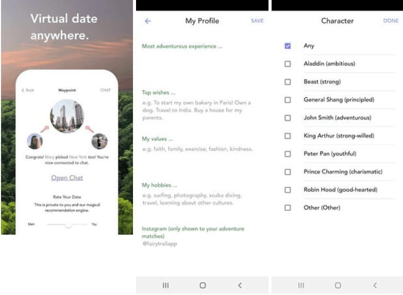Check the Aladdin (ambitious) checkbox

(288, 64)
